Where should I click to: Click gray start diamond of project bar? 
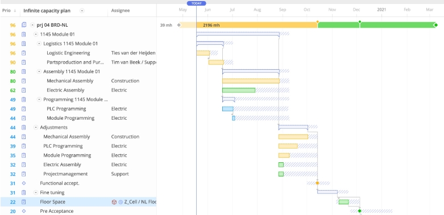tap(179, 25)
